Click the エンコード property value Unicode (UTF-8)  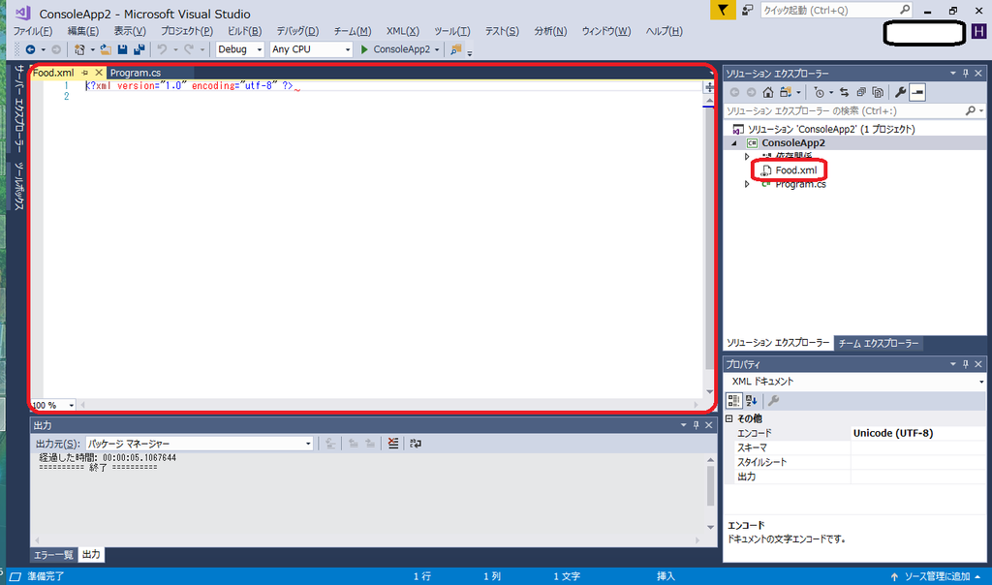tap(892, 433)
